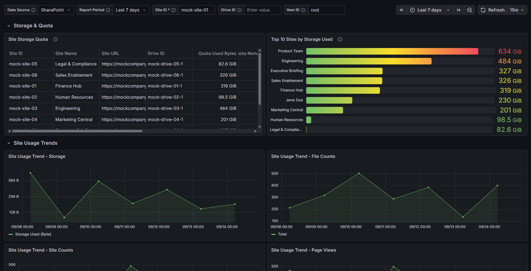Viewport: 531px width, 271px height.
Task: Click the table horizontal scroll right arrow
Action: [x=256, y=131]
